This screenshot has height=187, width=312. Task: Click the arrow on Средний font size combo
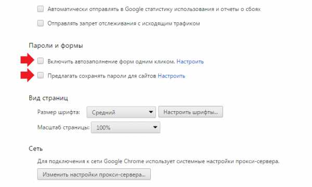[151, 112]
